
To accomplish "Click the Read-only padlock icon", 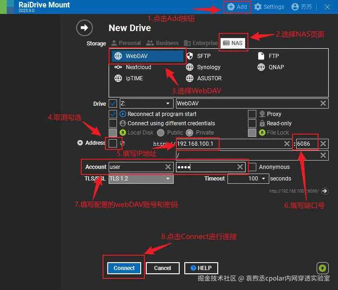I will pyautogui.click(x=262, y=123).
